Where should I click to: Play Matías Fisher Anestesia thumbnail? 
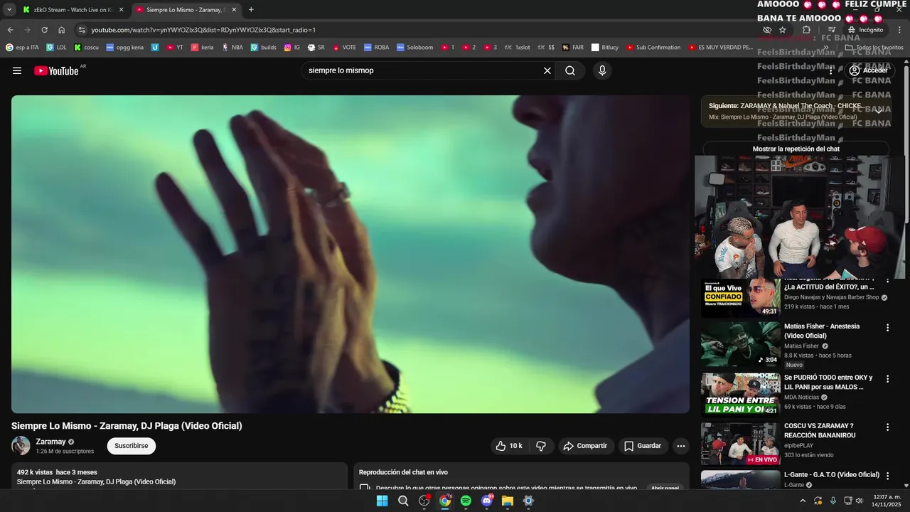pyautogui.click(x=740, y=344)
